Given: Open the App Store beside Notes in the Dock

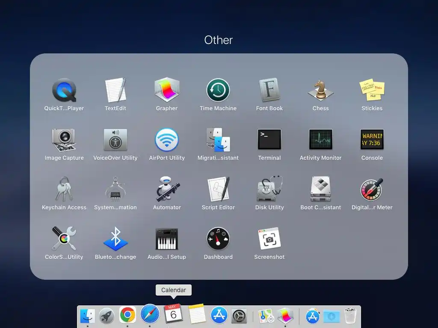Looking at the screenshot, I should pyautogui.click(x=219, y=315).
